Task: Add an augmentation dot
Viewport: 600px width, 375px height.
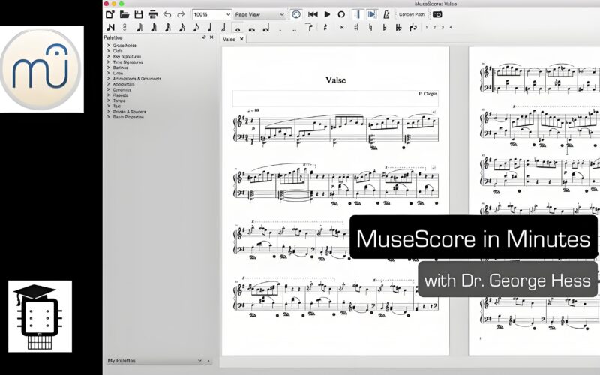Action: point(280,29)
